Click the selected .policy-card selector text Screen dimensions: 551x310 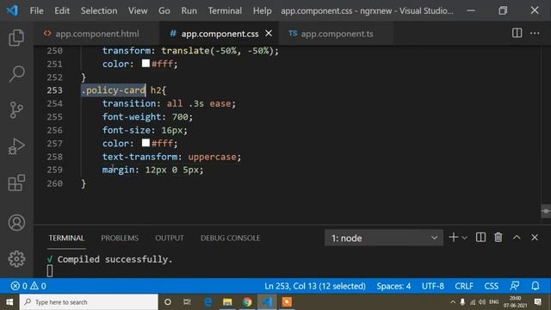coord(113,90)
